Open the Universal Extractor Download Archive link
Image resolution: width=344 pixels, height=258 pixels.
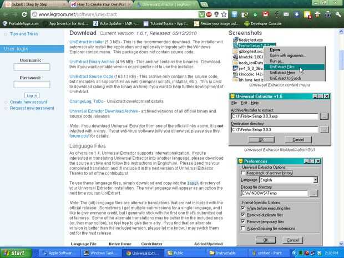[104, 111]
